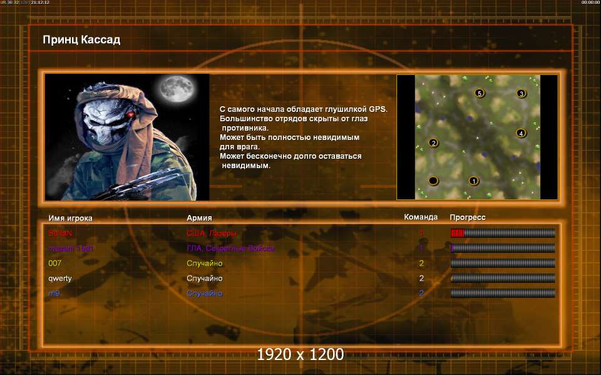Select line "С самого начала обладает глушилкой GPS."
Screen dimensions: 601x375
point(304,109)
